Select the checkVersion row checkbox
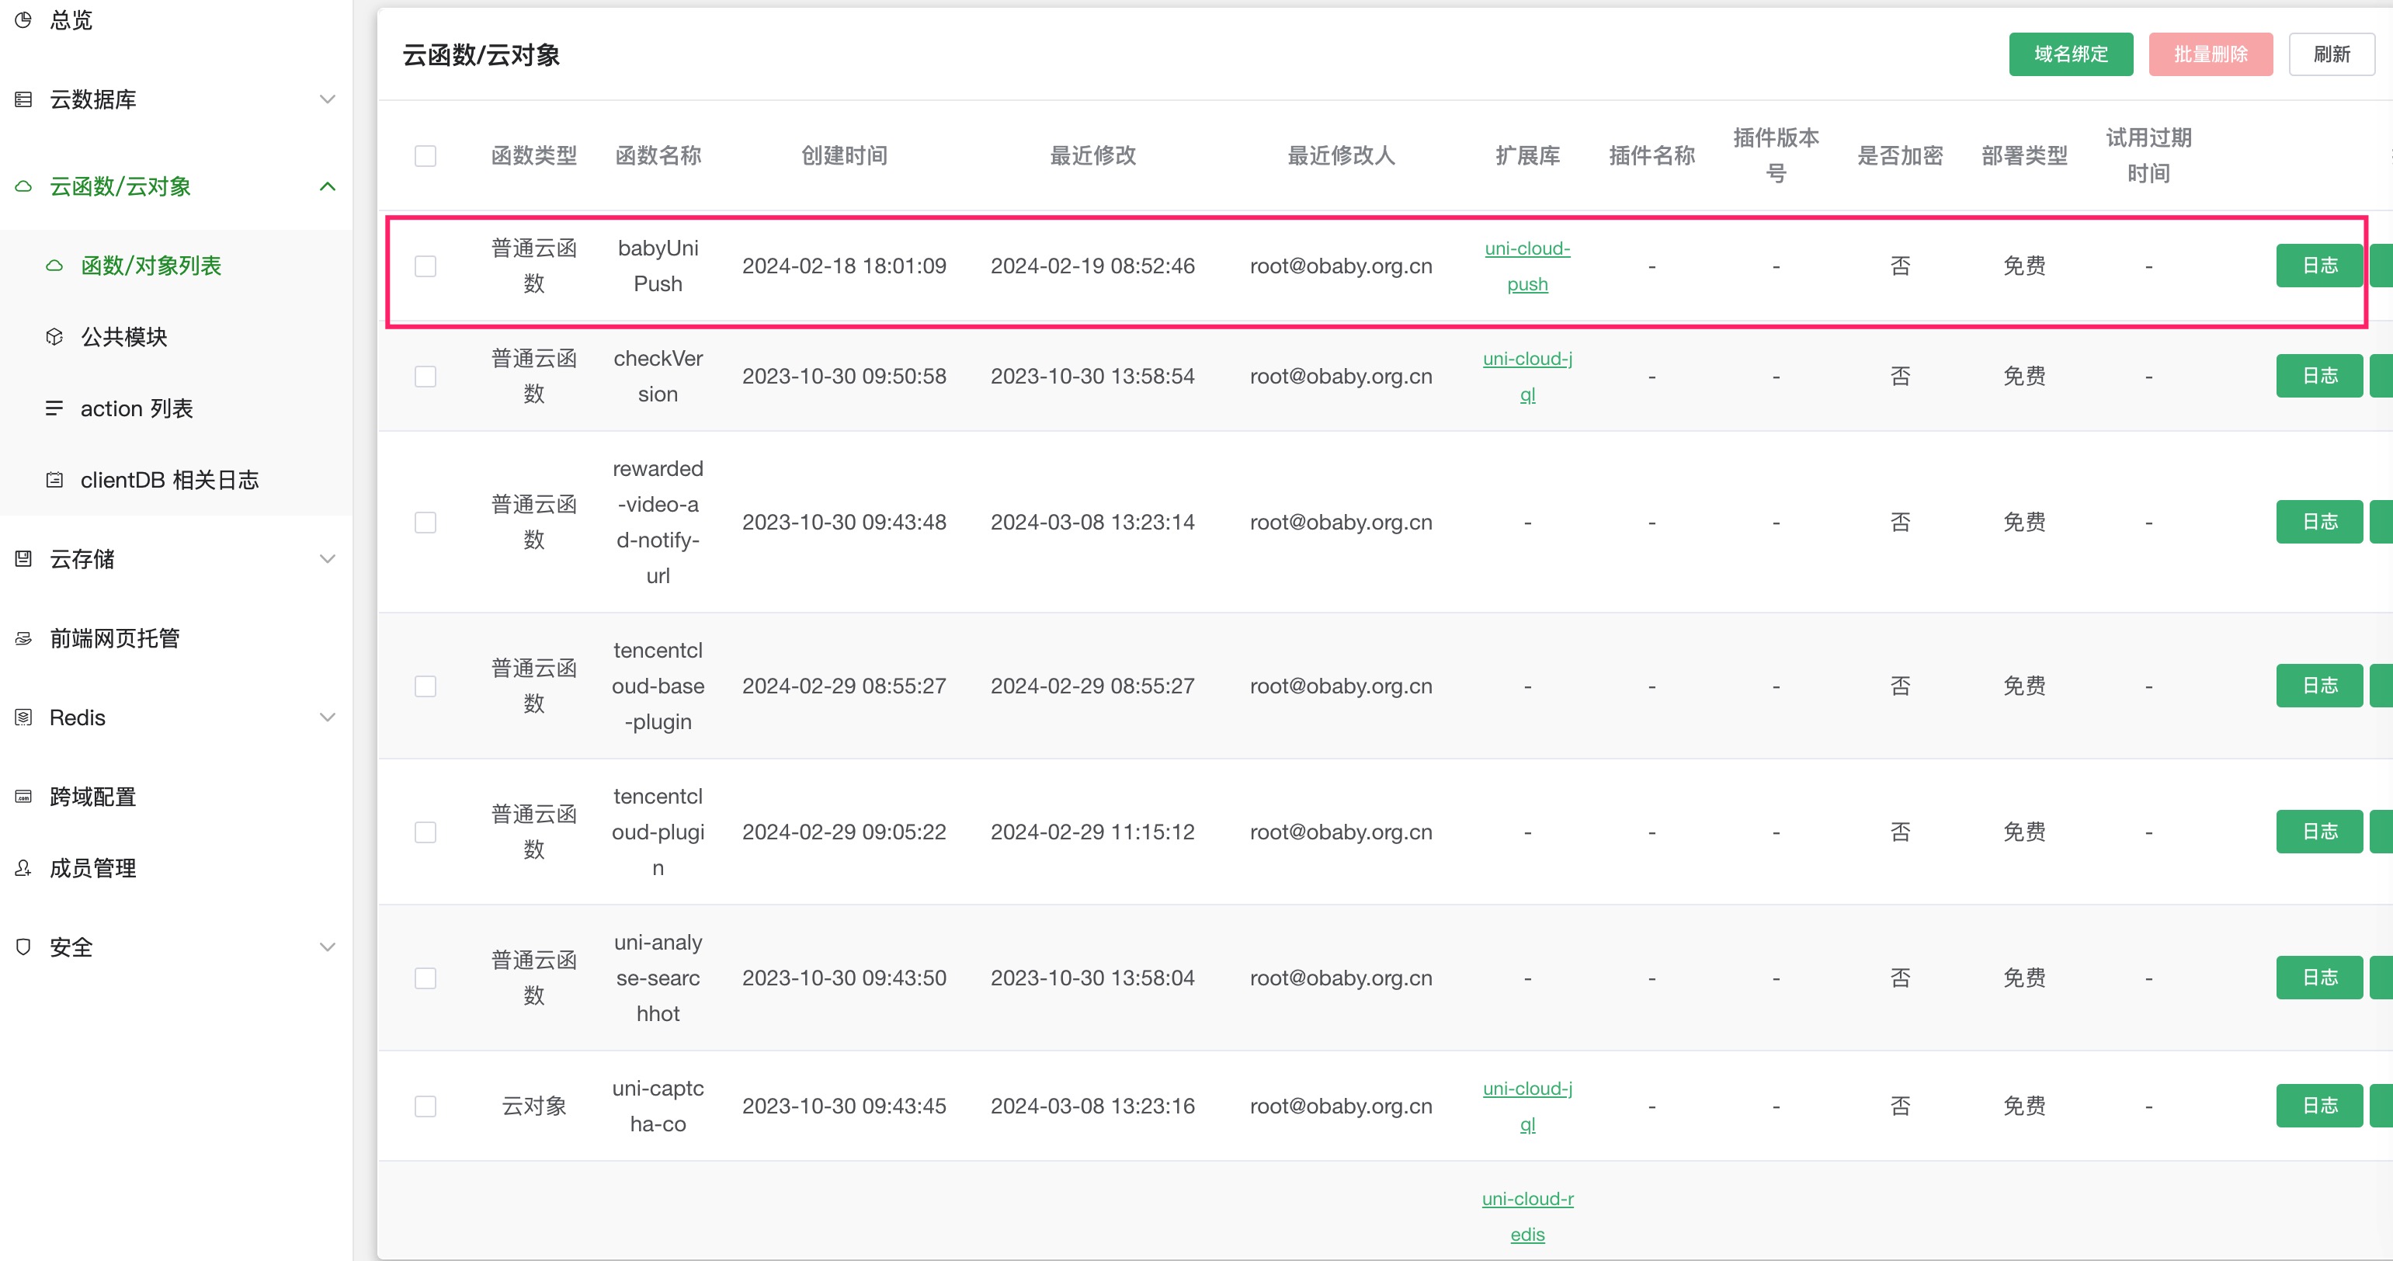 click(425, 377)
